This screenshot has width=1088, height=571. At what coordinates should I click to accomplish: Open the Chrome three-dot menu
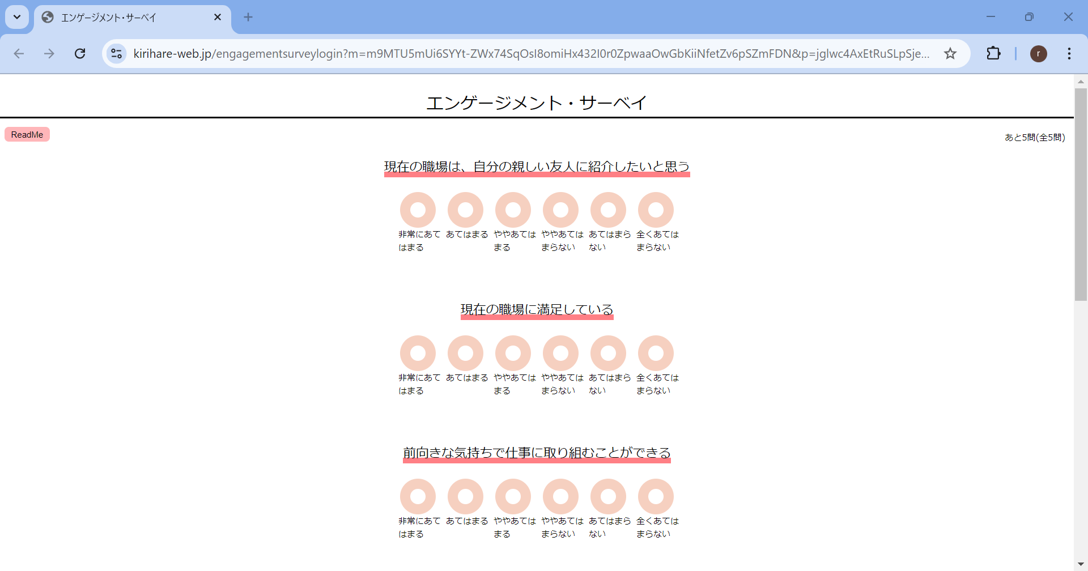click(1069, 53)
